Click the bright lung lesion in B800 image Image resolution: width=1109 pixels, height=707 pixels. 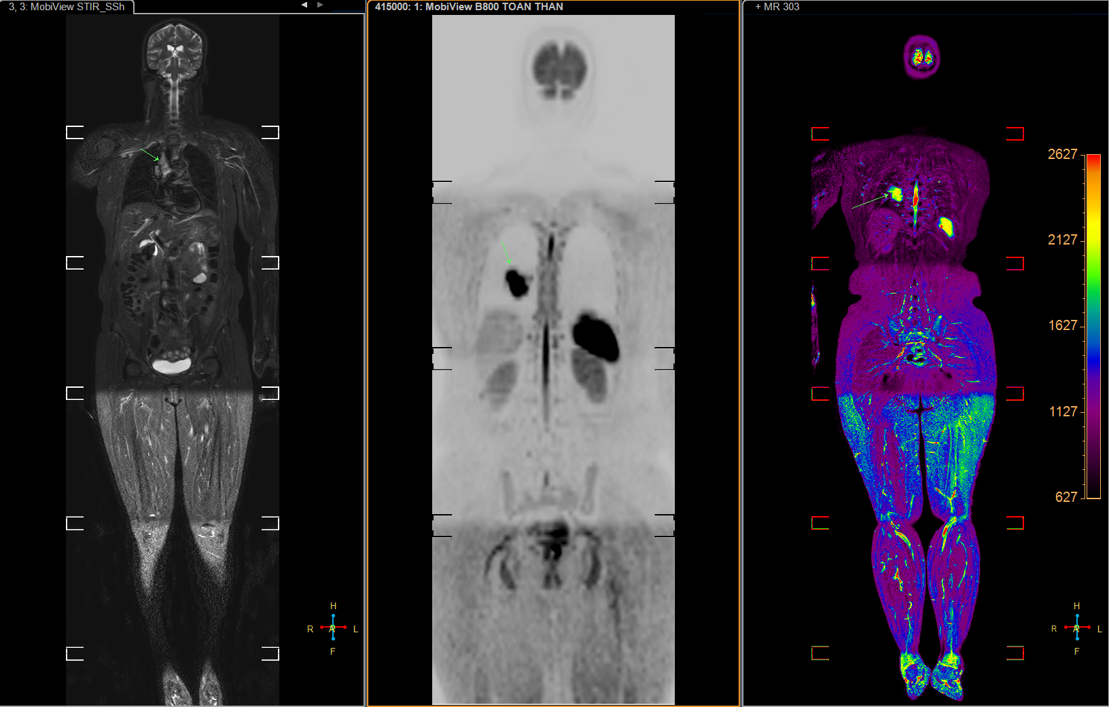(517, 283)
